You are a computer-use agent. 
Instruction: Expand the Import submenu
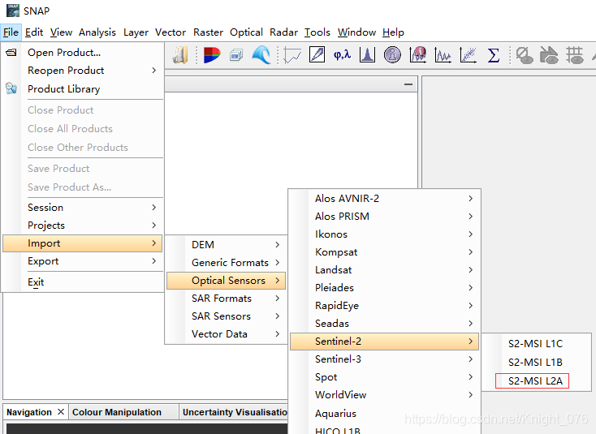[83, 243]
